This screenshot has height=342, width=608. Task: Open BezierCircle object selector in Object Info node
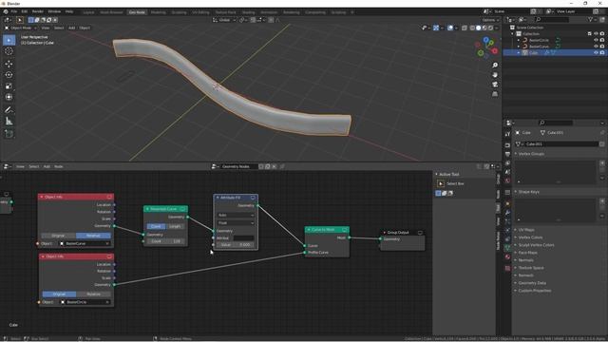(85, 302)
